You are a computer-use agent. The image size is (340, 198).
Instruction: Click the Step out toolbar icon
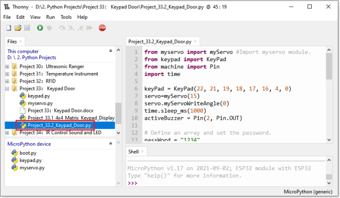point(81,28)
